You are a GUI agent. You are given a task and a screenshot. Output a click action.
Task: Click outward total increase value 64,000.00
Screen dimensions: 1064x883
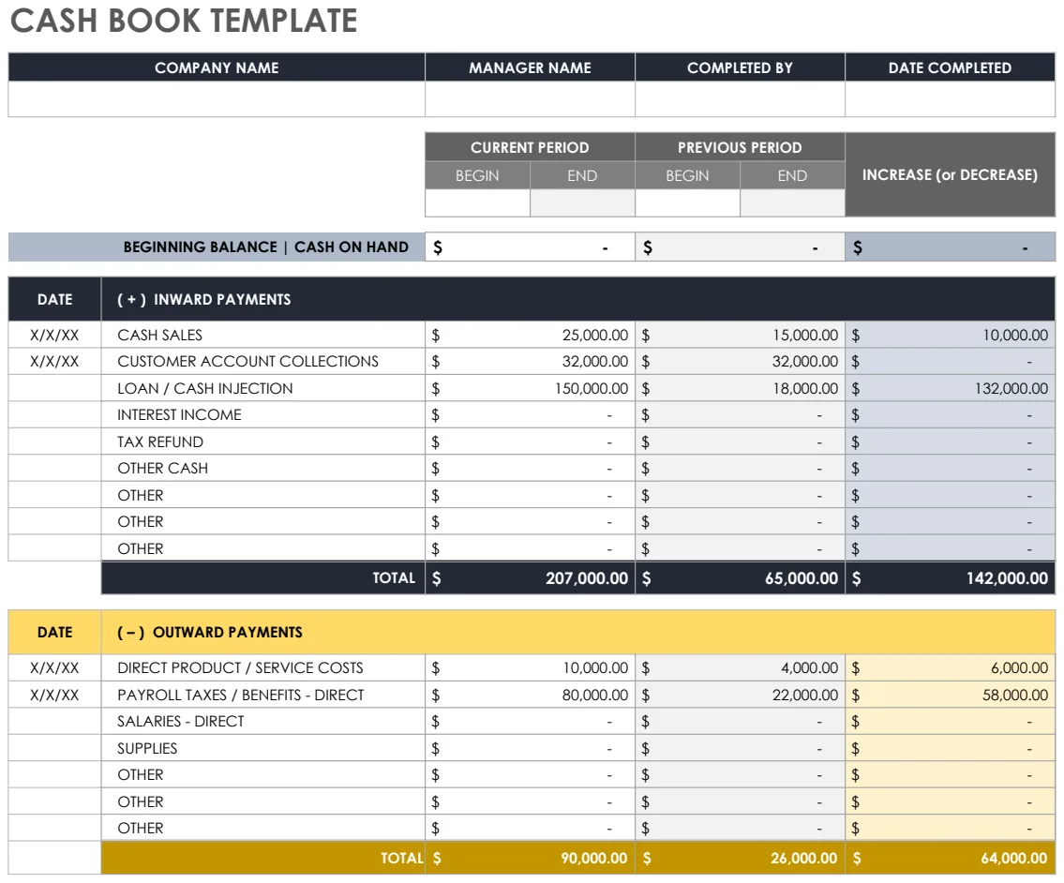(x=1013, y=859)
